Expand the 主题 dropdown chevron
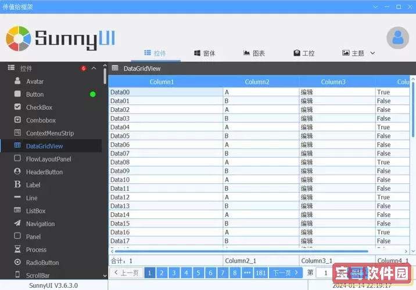Viewport: 416px width, 290px height. (373, 53)
